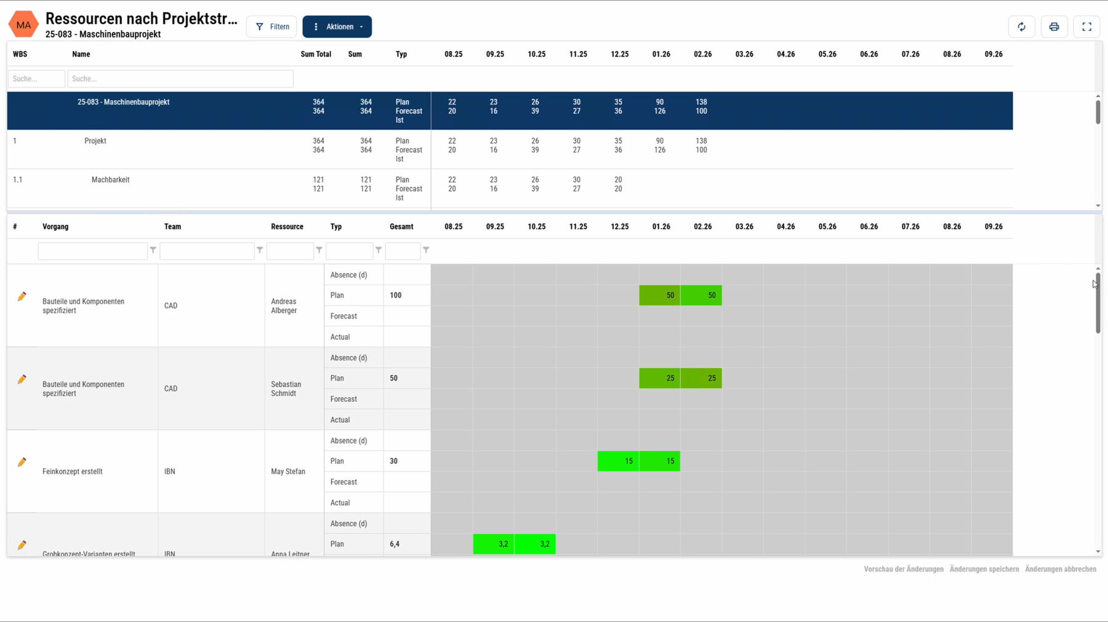
Task: Select the 25-083 Maschinenbauprojekt header row
Action: pos(123,103)
